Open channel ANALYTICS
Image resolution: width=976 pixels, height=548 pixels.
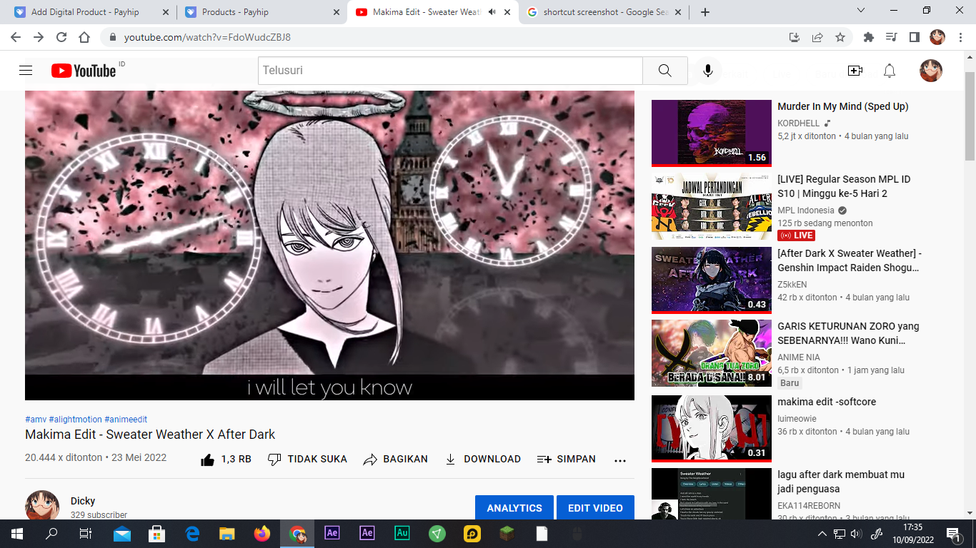click(514, 508)
